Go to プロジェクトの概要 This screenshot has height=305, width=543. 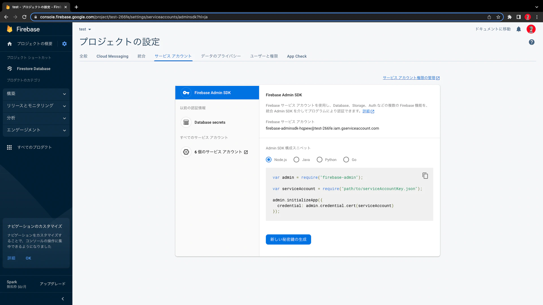(35, 44)
